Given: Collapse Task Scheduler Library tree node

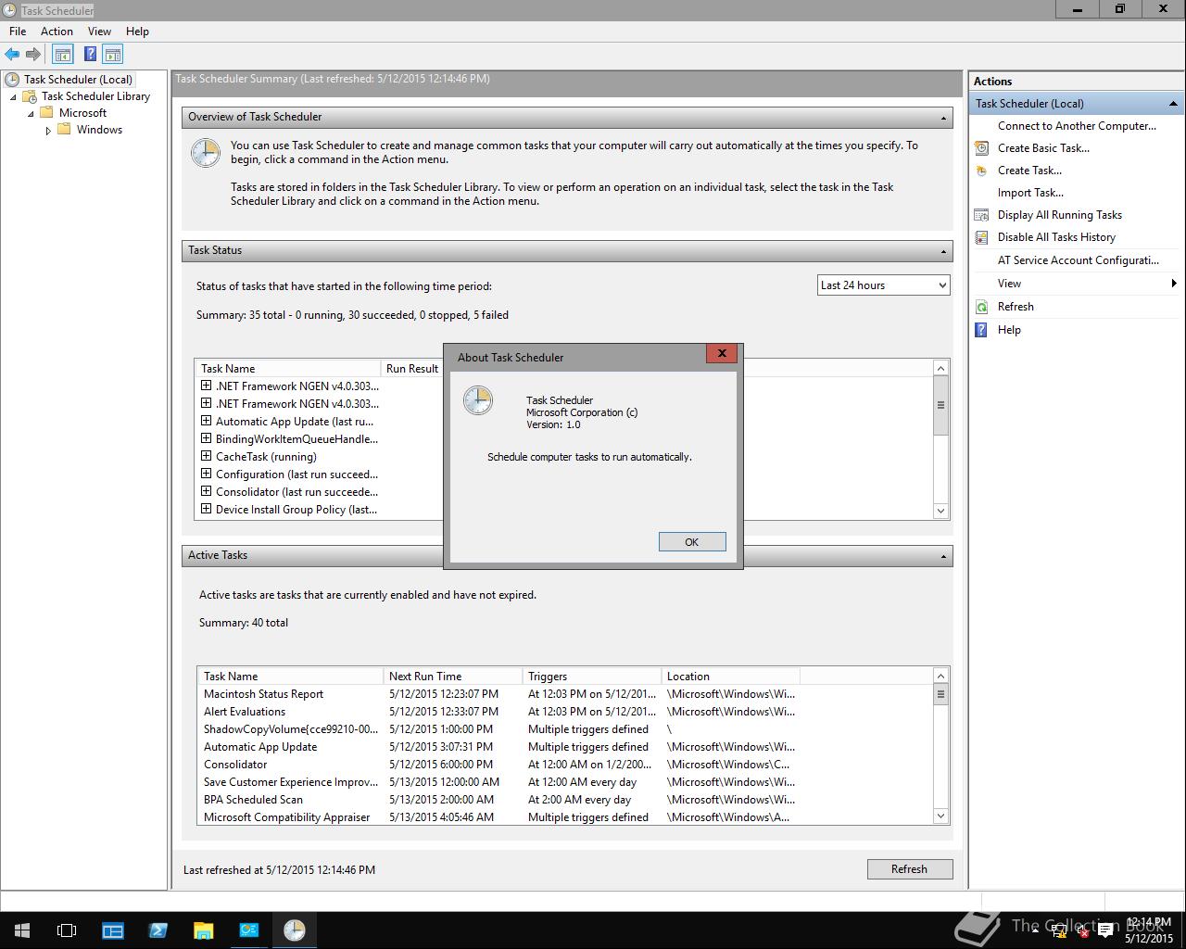Looking at the screenshot, I should point(13,97).
